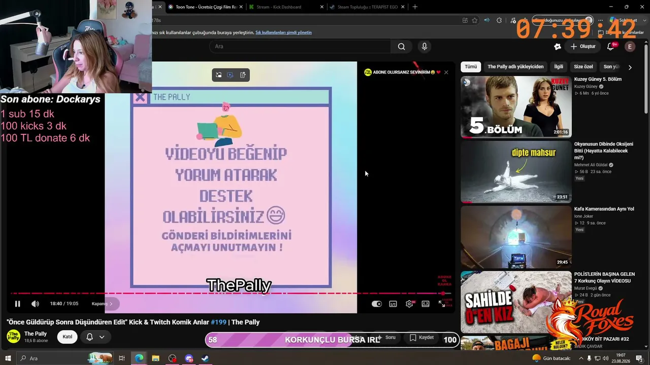Enter fullscreen mode in player

click(x=442, y=304)
